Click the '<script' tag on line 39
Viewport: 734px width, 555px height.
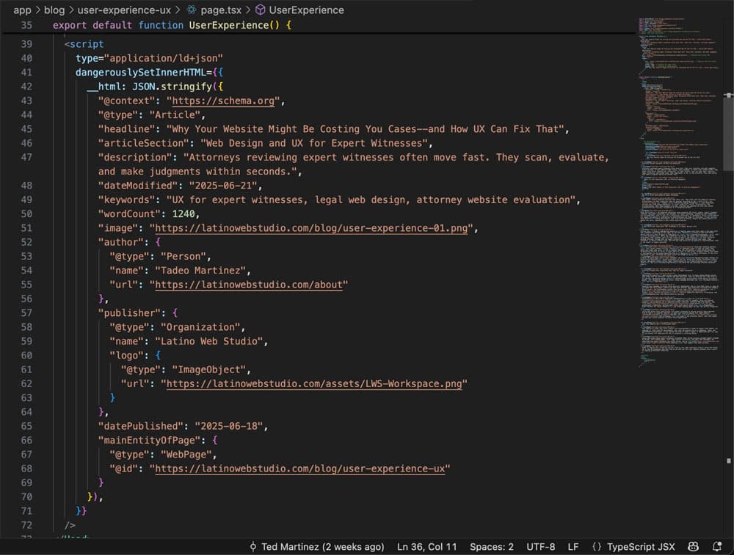point(84,44)
